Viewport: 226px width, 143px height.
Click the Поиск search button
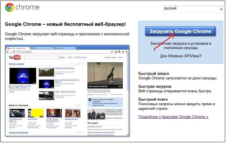(x=62, y=57)
